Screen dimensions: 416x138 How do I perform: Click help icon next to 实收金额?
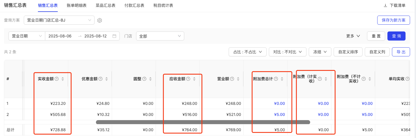(x=57, y=79)
